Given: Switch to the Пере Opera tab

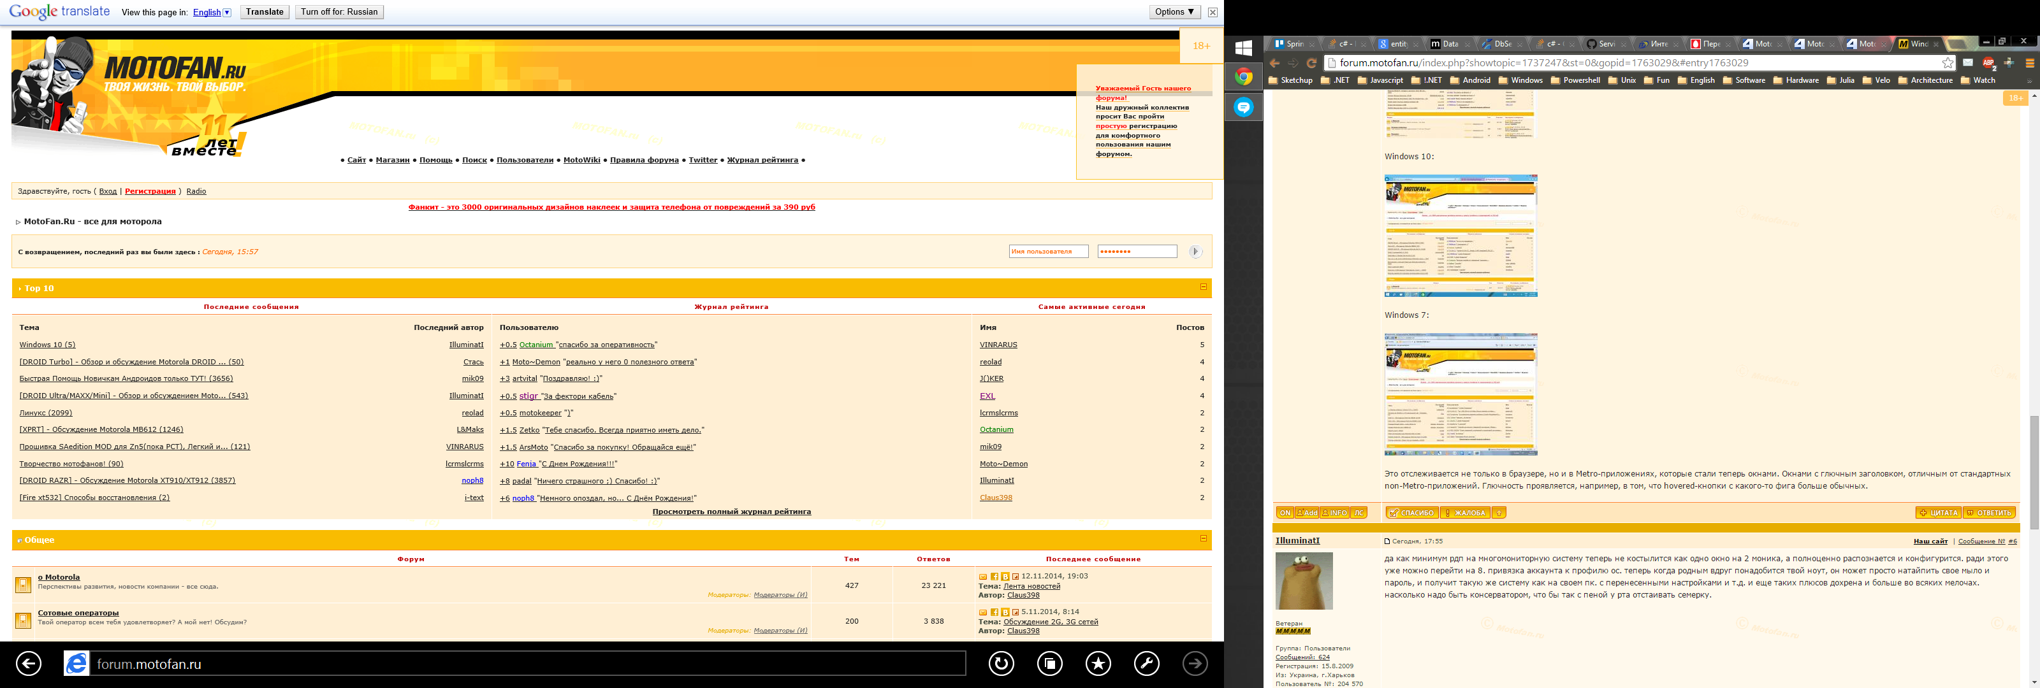Looking at the screenshot, I should point(1710,45).
